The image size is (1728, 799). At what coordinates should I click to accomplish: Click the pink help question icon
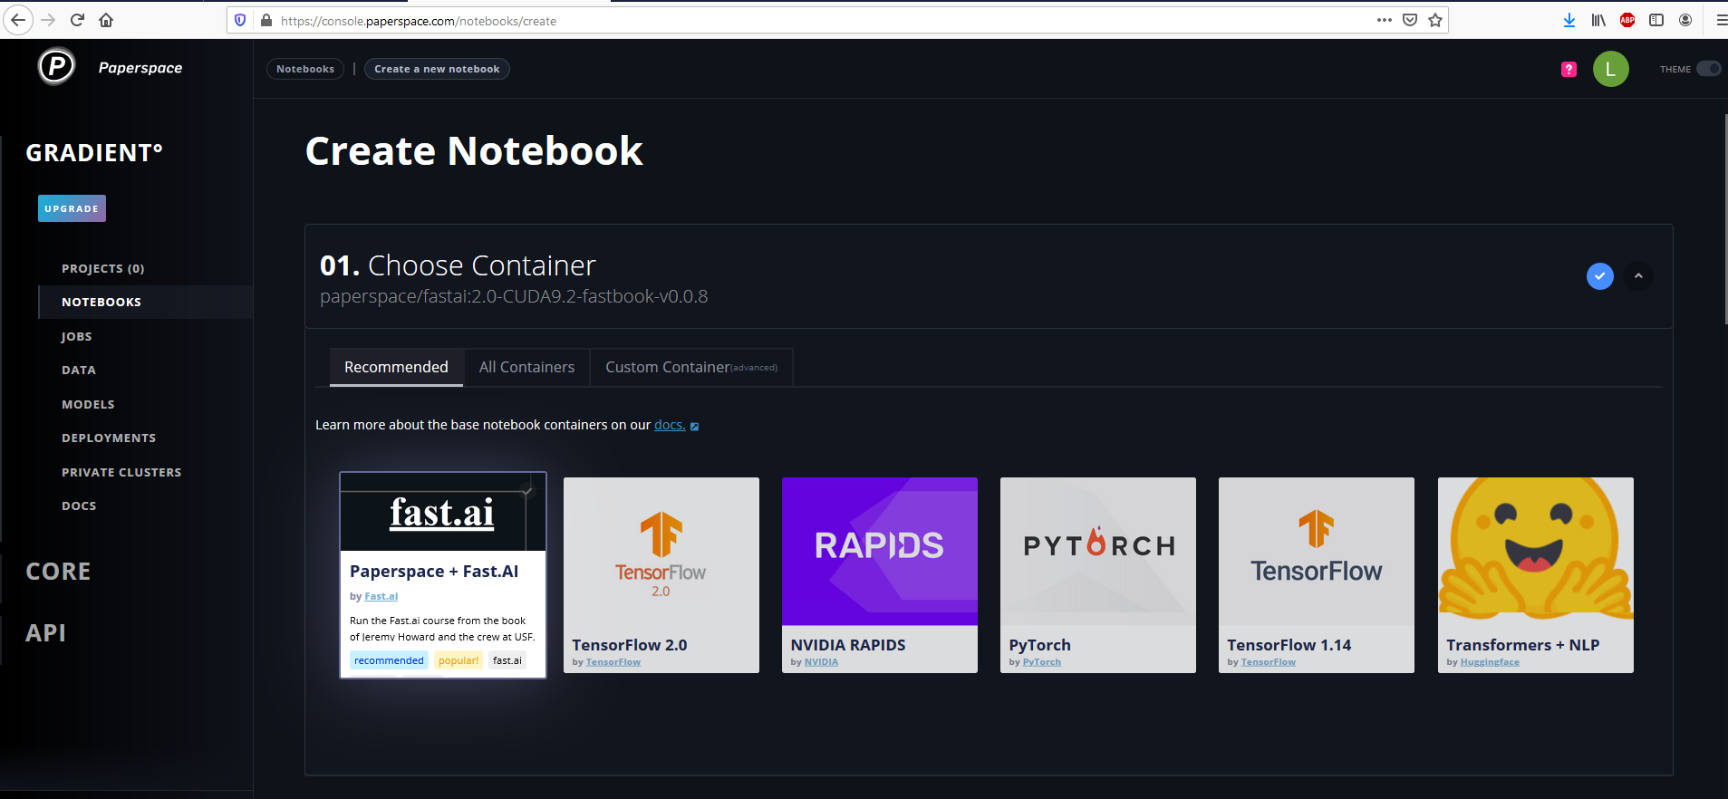(1569, 69)
